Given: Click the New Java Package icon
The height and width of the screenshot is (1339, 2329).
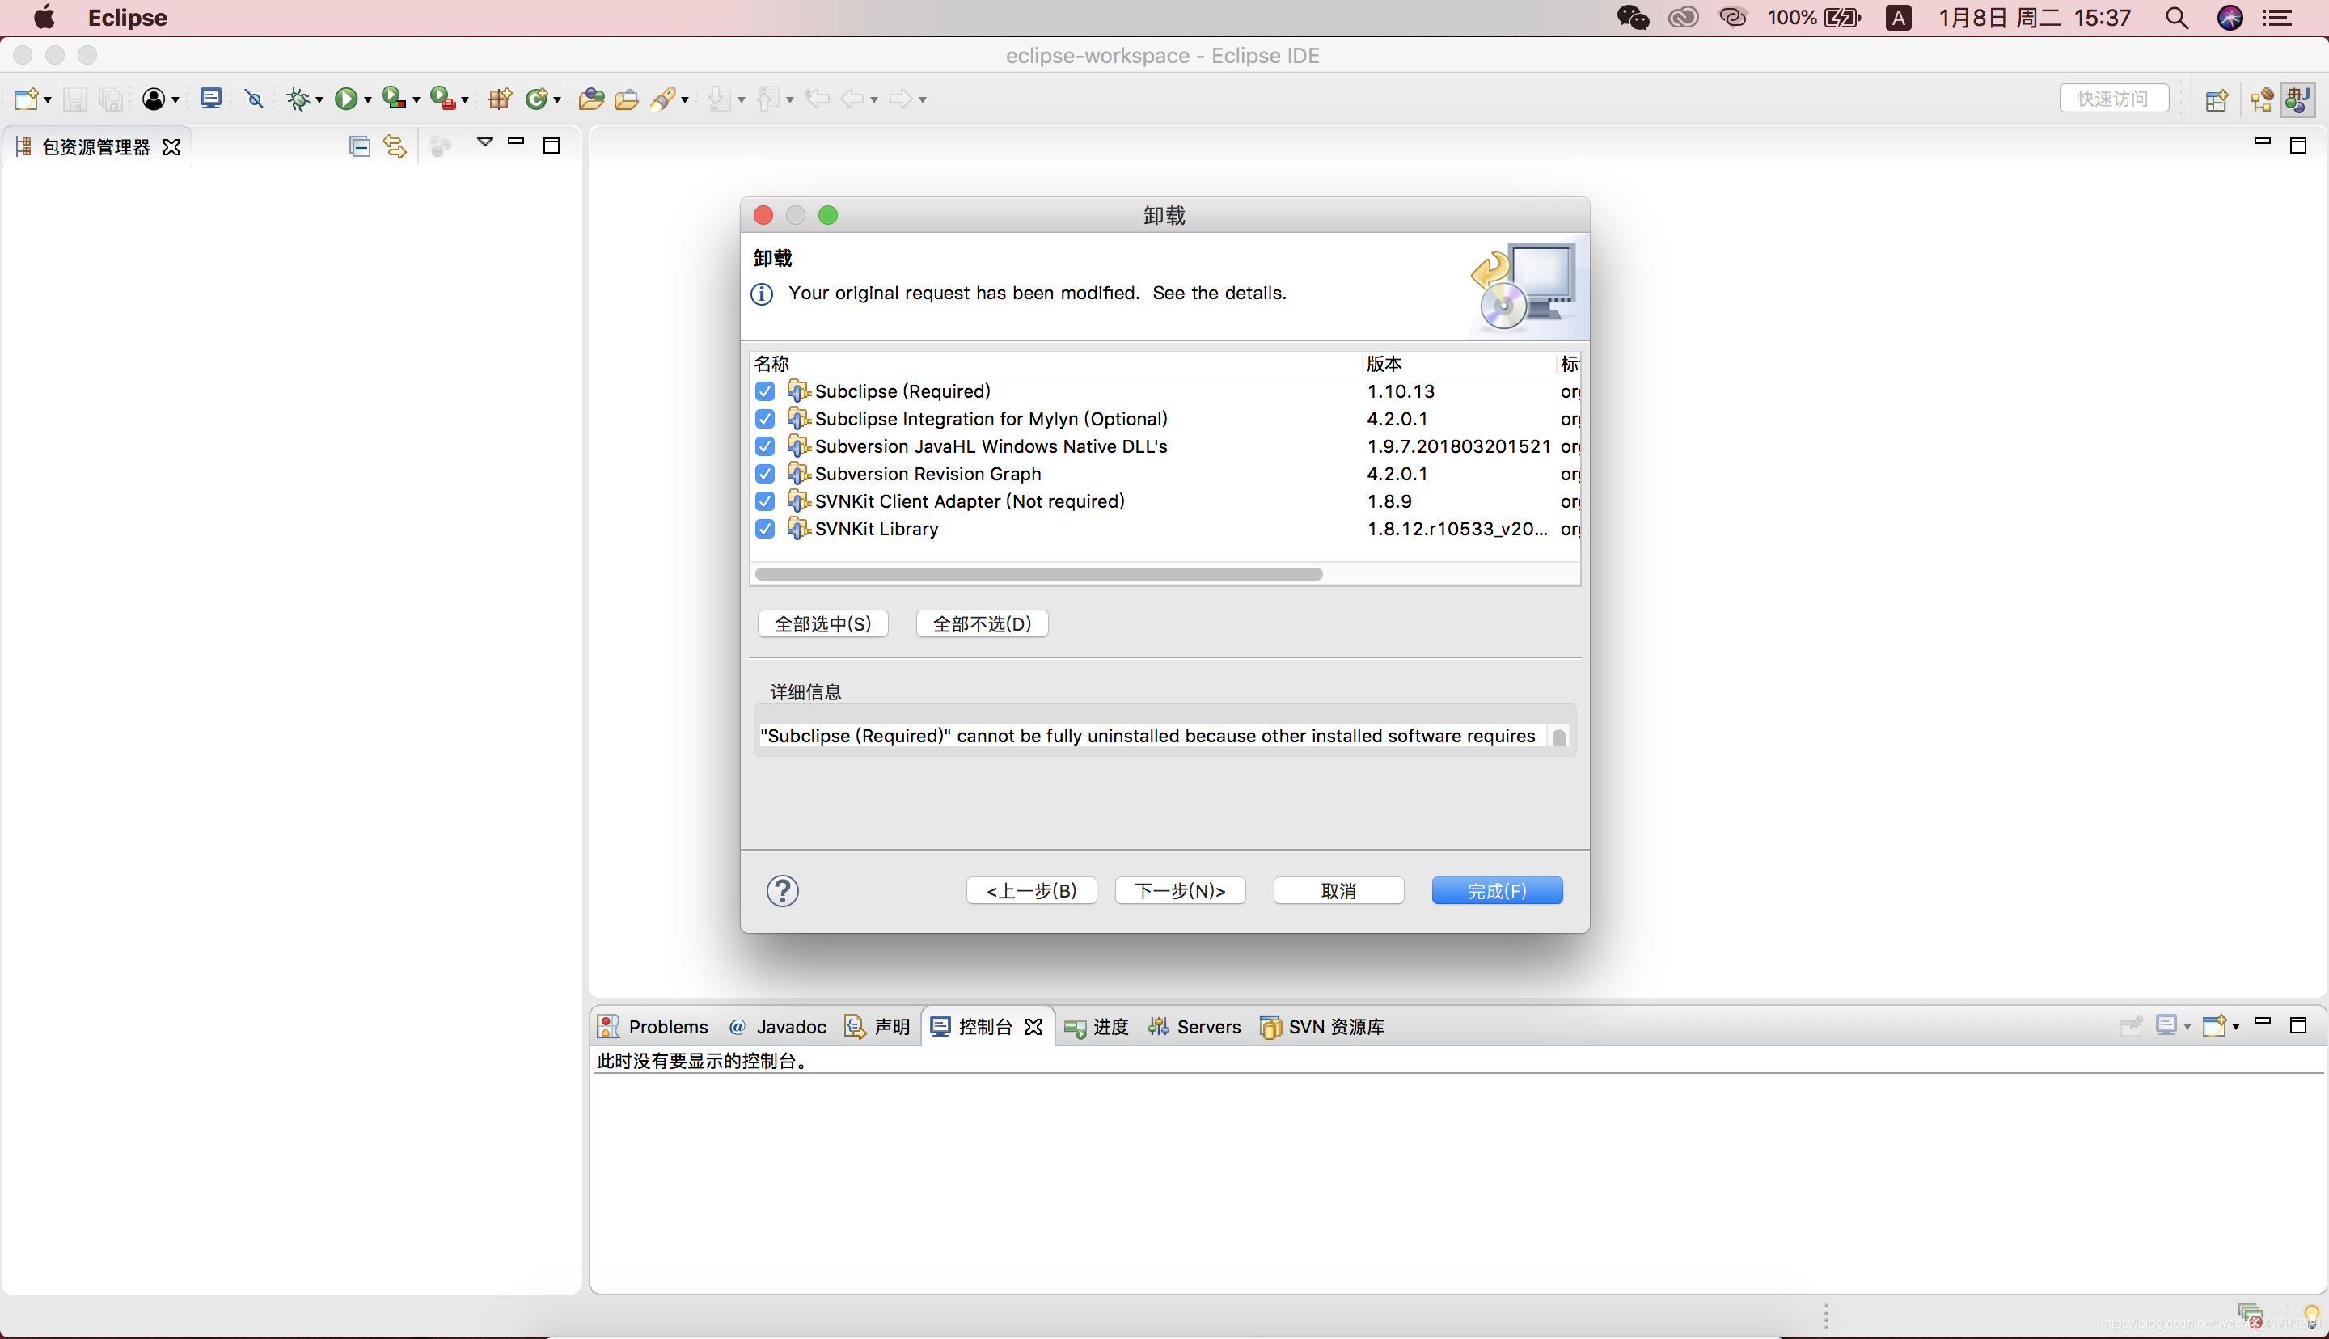Looking at the screenshot, I should click(501, 99).
